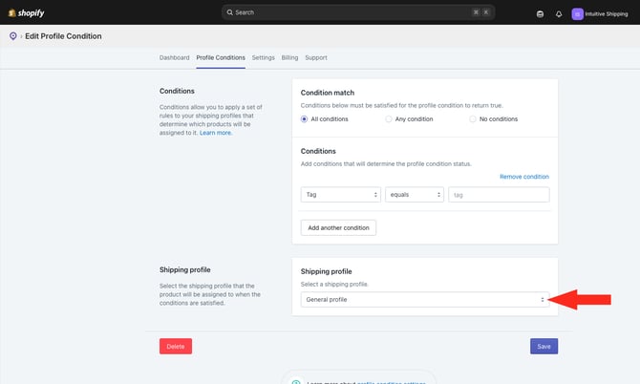
Task: Click the search magnifier icon
Action: click(x=230, y=12)
